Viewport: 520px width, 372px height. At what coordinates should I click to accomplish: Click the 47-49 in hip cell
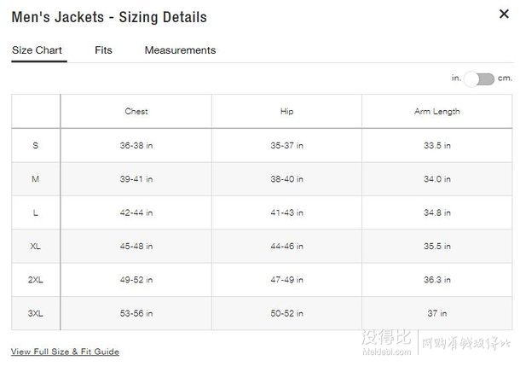[287, 280]
